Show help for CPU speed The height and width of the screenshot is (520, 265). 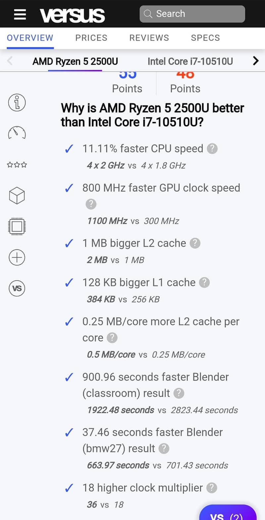click(212, 149)
